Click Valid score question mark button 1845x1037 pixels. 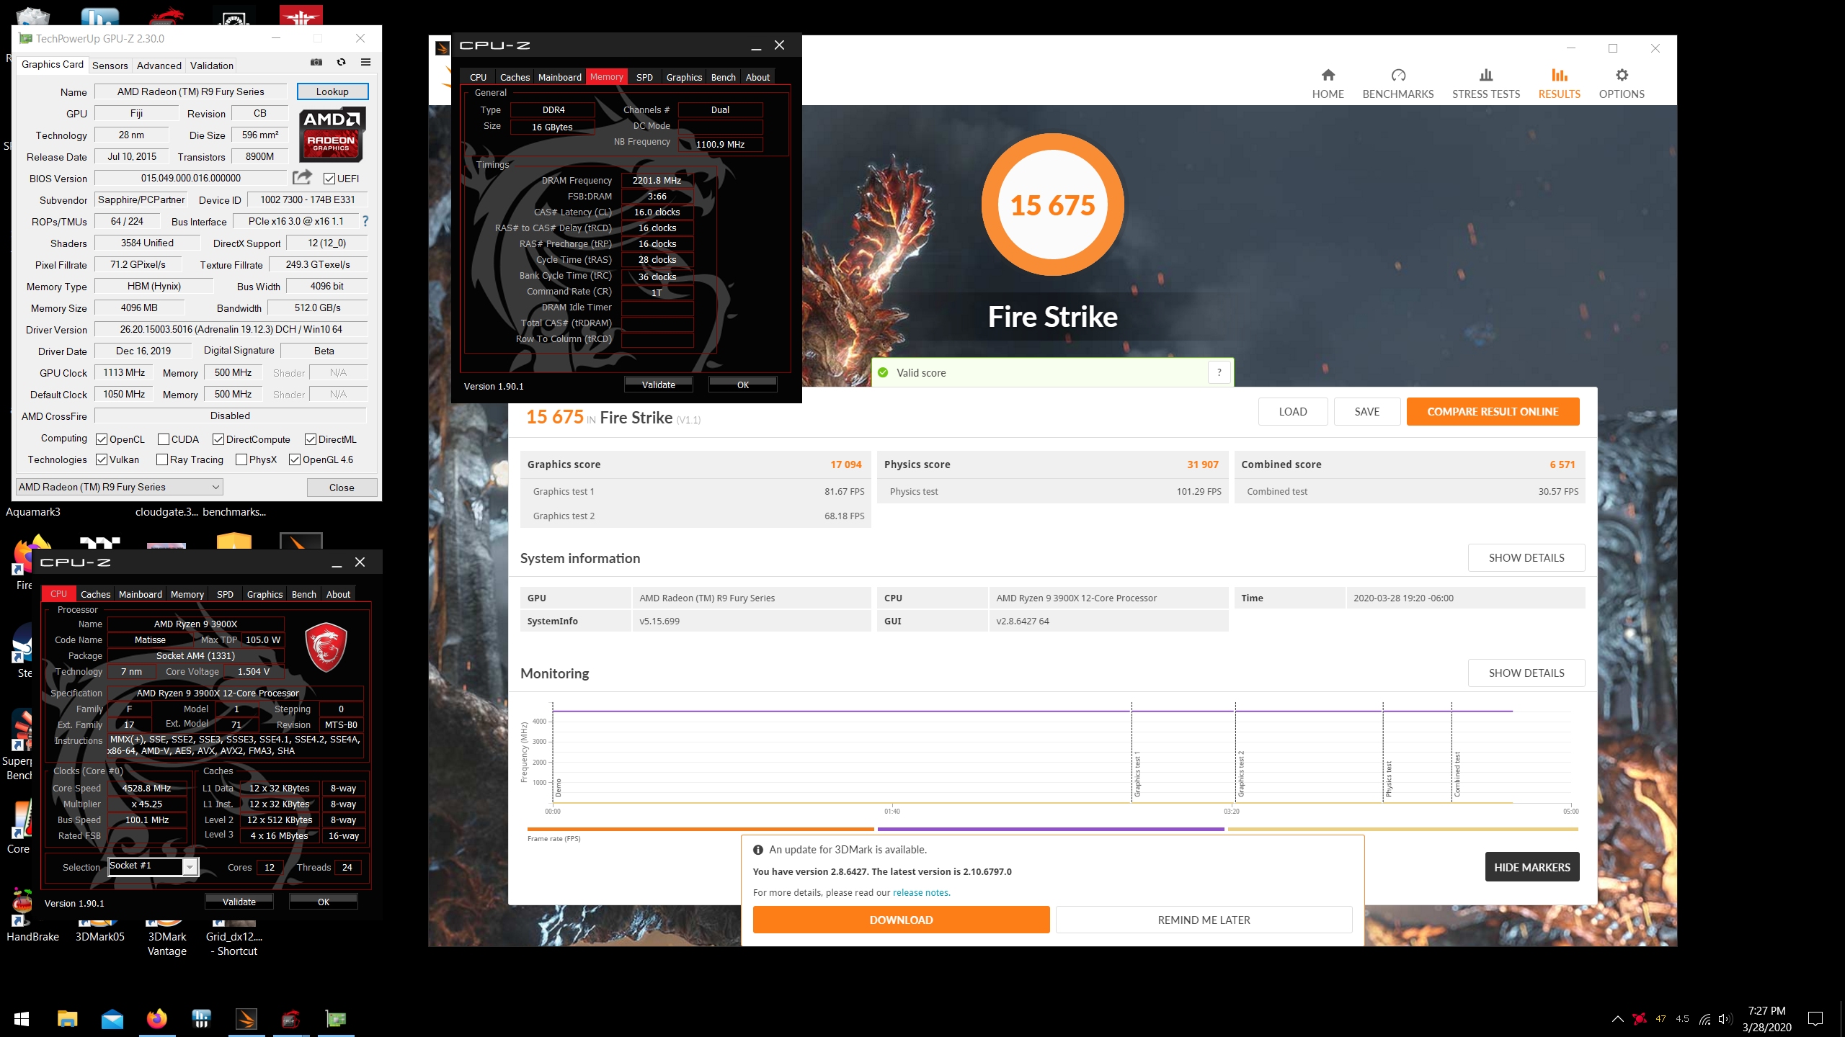click(1219, 372)
